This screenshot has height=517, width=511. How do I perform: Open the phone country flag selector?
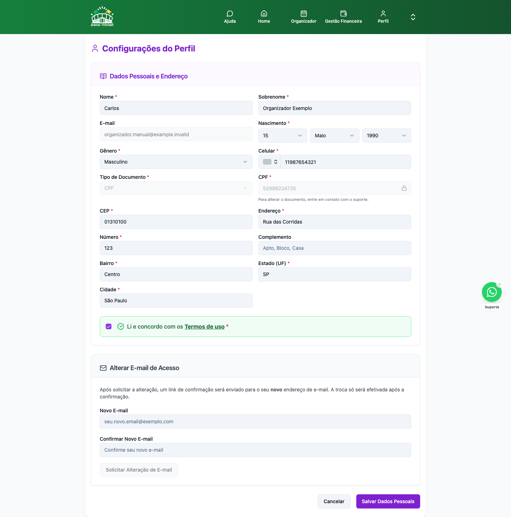coord(270,162)
